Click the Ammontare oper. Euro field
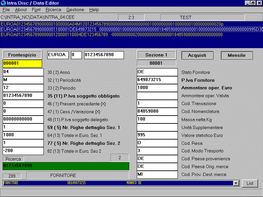The height and width of the screenshot is (197, 263). click(157, 88)
